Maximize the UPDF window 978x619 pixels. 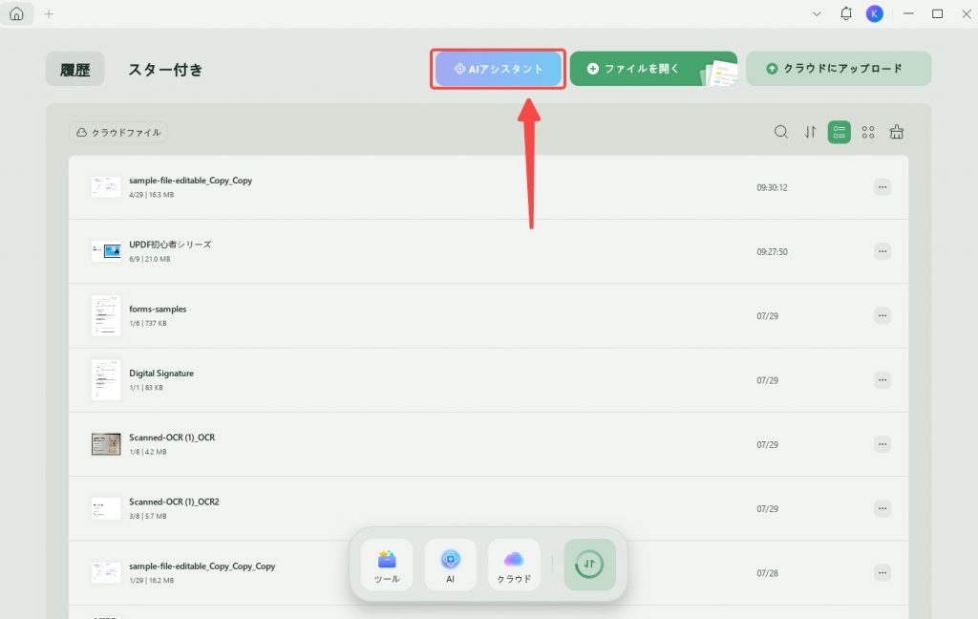(937, 13)
